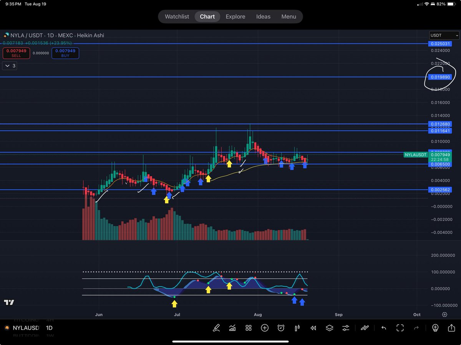The image size is (461, 345).
Task: Undo the last chart action
Action: 384,328
